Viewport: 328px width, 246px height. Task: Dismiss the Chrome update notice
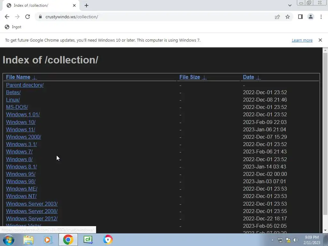[x=320, y=40]
